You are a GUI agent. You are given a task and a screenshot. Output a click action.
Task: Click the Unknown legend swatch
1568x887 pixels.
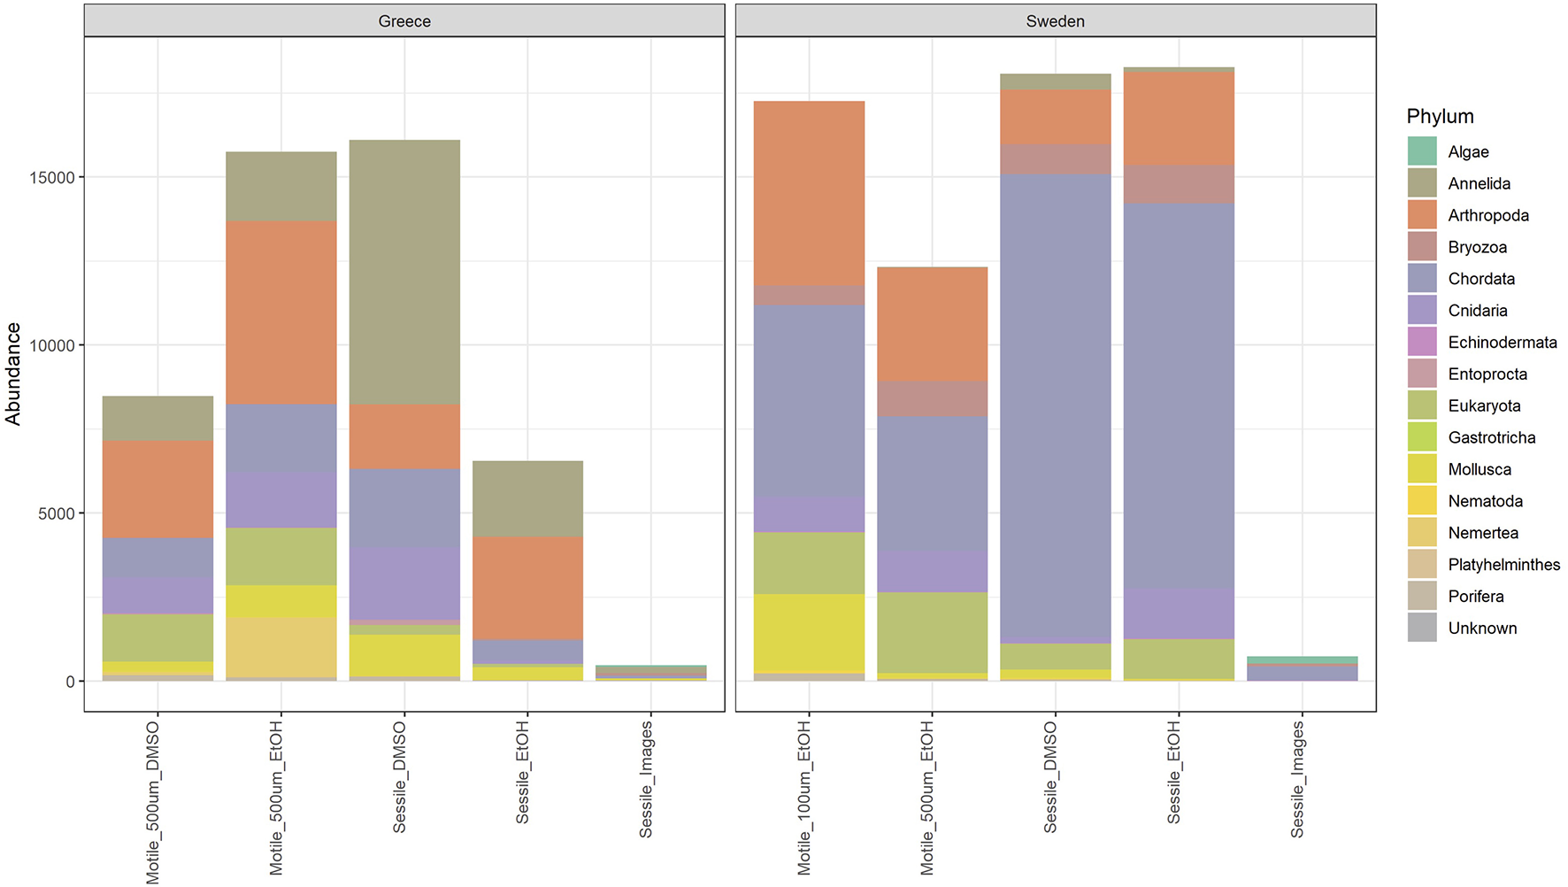pos(1422,628)
